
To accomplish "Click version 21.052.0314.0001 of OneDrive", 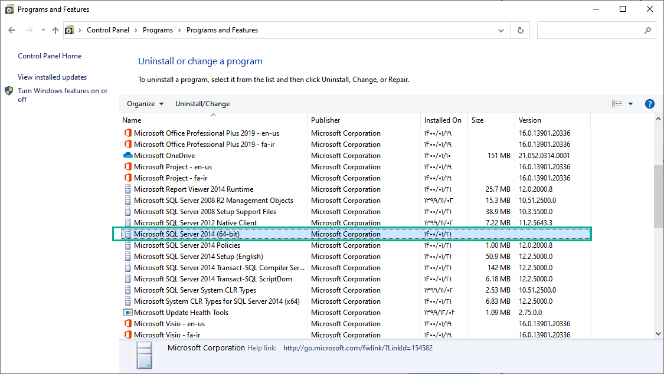I will tap(544, 155).
